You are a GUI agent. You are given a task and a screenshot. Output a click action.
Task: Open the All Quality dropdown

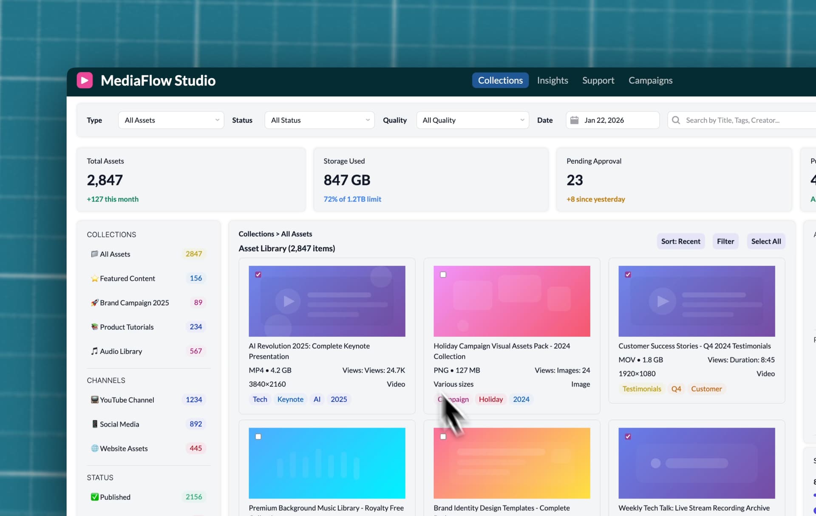click(x=473, y=120)
